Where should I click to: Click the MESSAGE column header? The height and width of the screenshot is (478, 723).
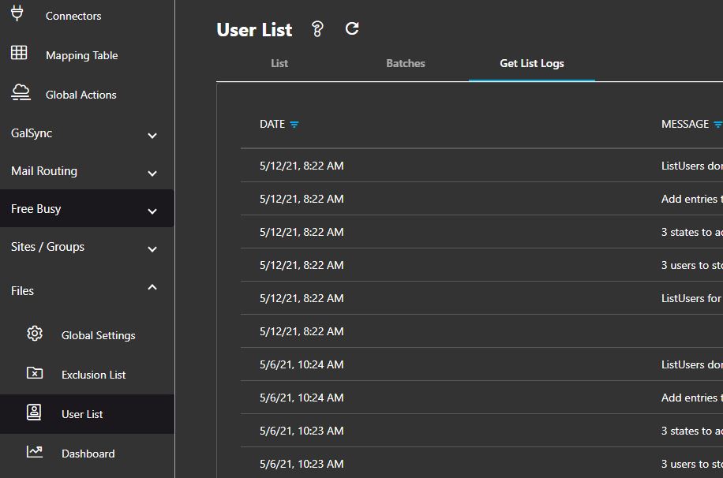pos(685,124)
